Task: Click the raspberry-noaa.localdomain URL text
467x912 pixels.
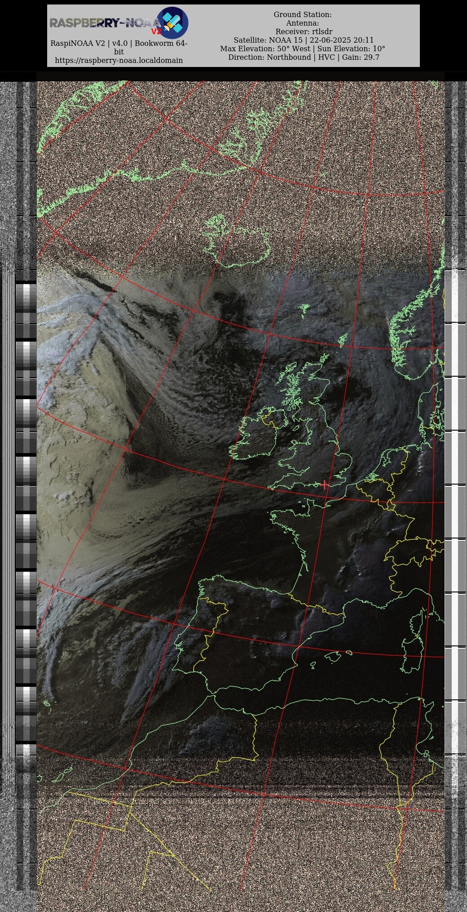Action: 119,60
